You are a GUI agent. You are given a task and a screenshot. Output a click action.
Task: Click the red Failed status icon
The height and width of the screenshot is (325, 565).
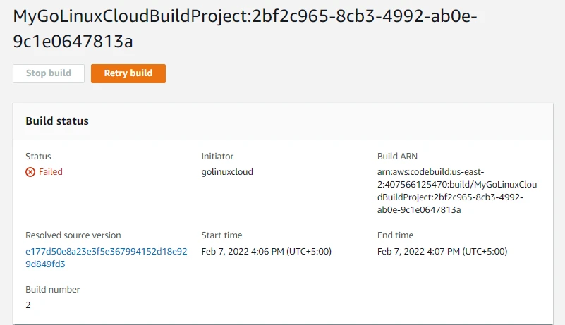[x=30, y=172]
